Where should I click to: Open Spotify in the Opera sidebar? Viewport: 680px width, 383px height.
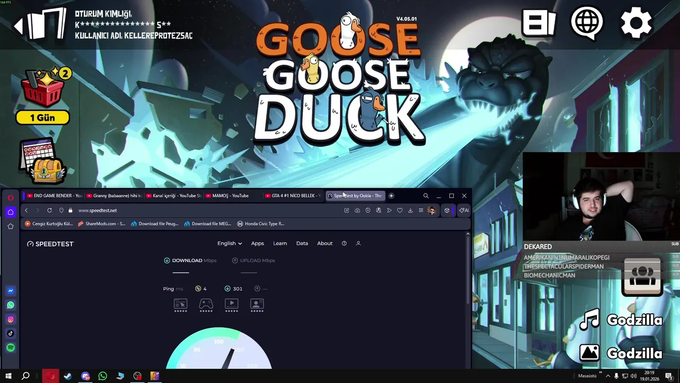click(x=11, y=348)
